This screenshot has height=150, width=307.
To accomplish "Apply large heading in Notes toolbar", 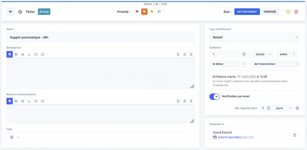I will click(x=16, y=101).
